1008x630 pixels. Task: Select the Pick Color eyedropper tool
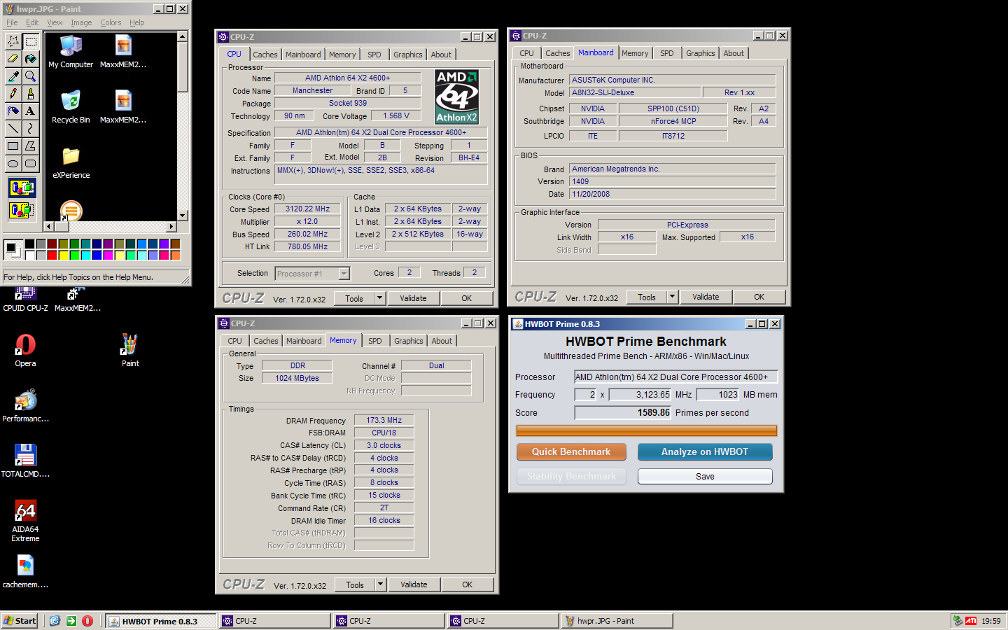coord(13,76)
